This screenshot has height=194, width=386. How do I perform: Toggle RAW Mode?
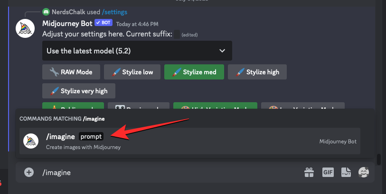(x=71, y=72)
